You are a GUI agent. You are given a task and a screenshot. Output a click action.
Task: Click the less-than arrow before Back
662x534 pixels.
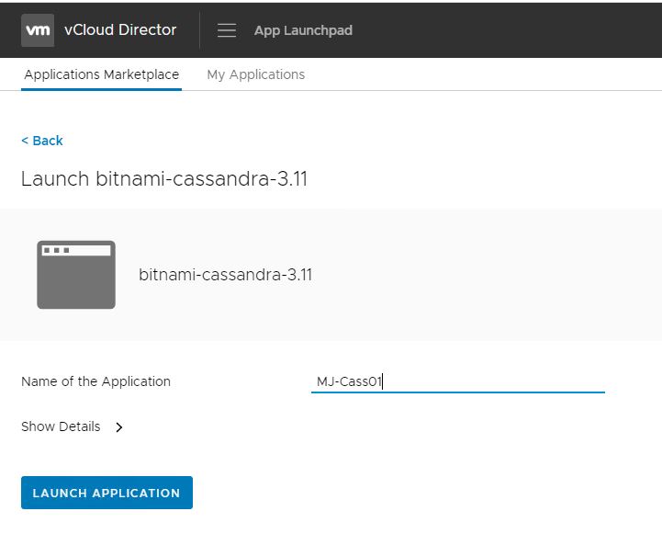[x=25, y=141]
